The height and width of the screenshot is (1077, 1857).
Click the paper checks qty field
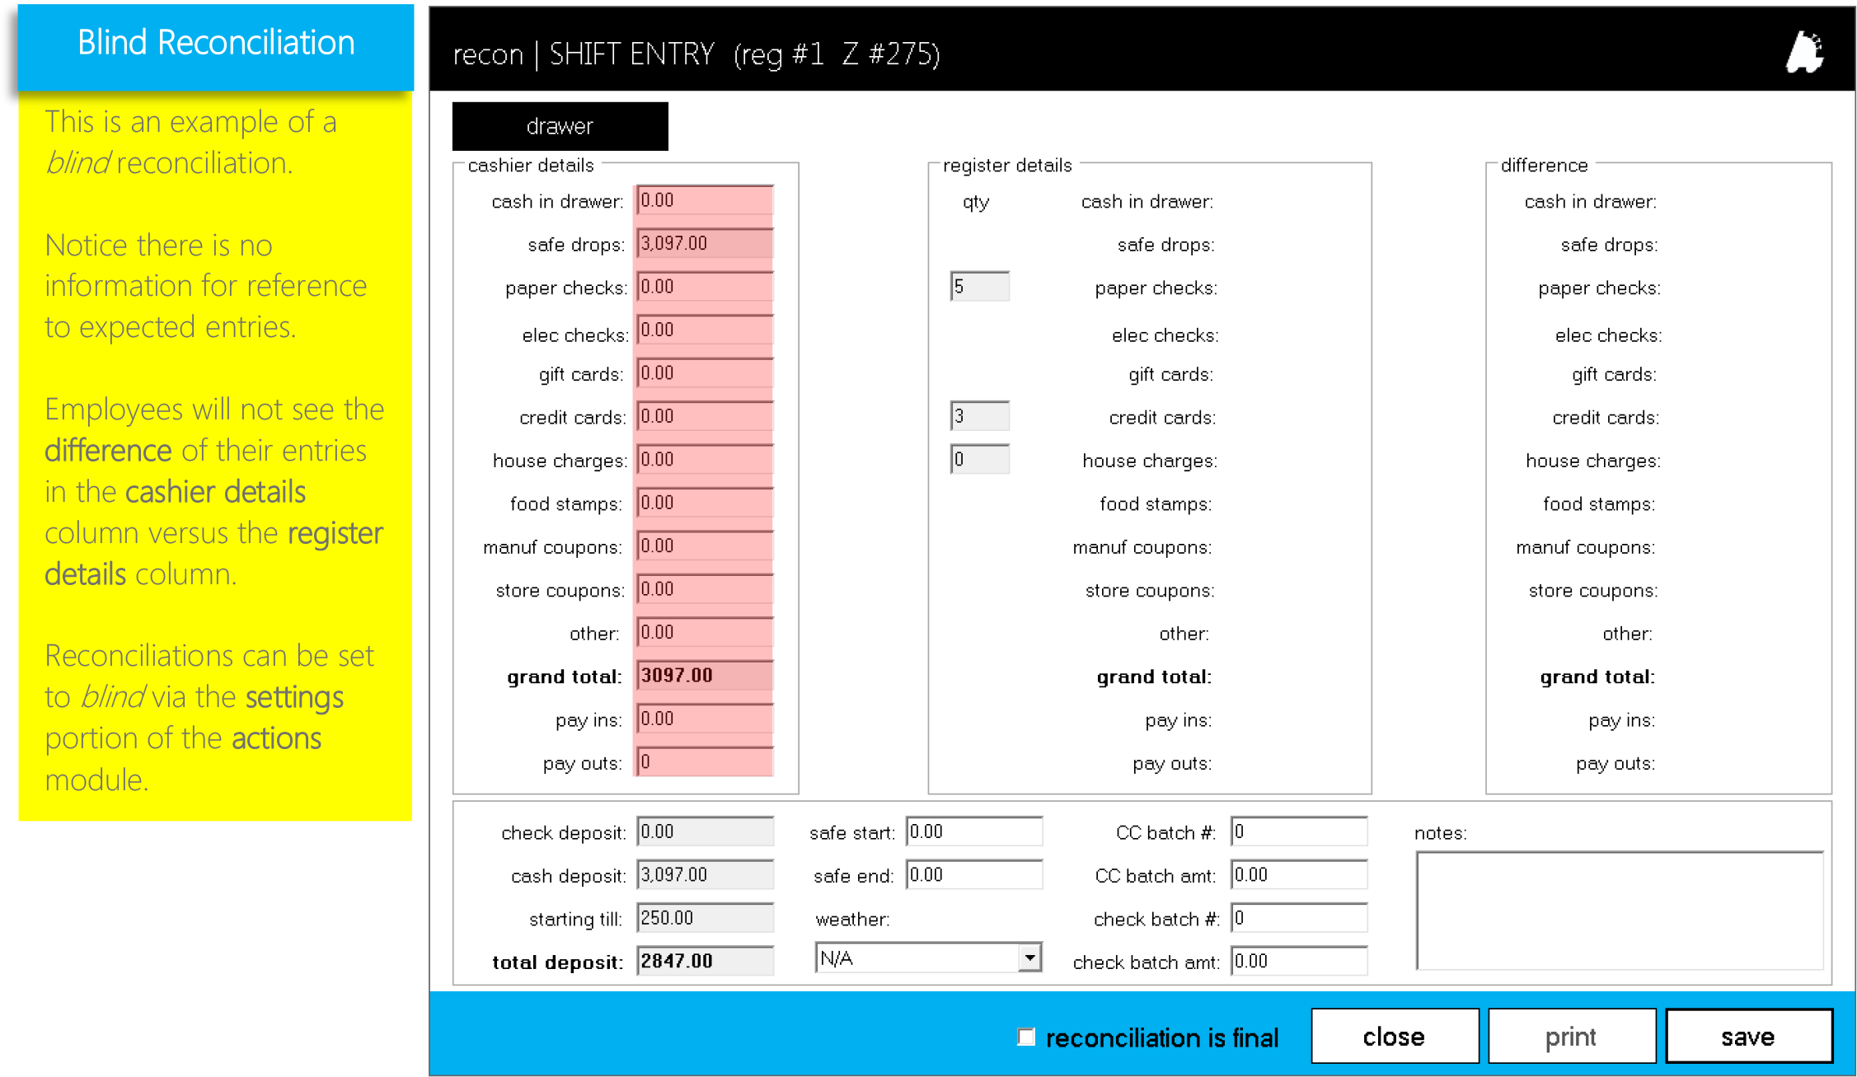(x=979, y=287)
